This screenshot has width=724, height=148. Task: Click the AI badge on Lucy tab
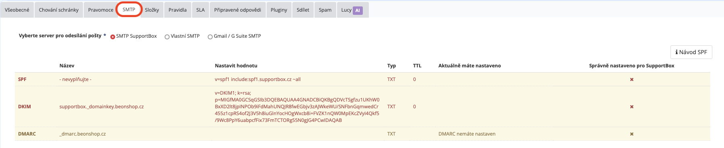pyautogui.click(x=358, y=10)
